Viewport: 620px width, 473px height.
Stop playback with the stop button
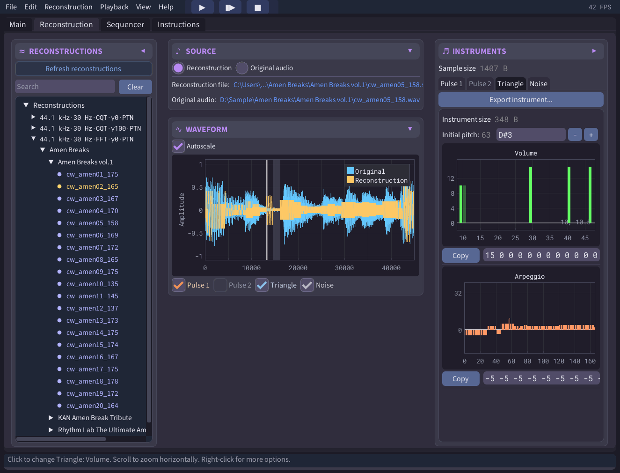pos(257,7)
